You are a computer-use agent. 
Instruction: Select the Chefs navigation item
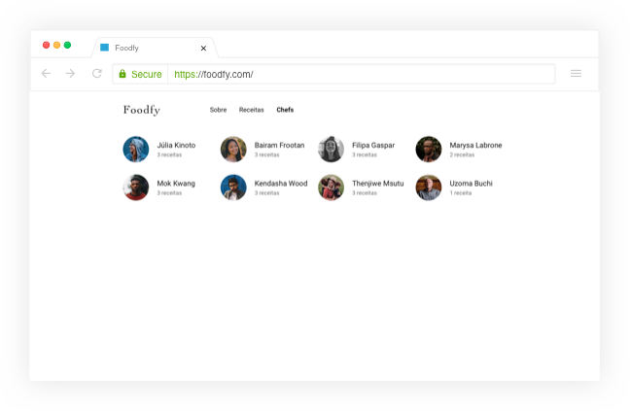[285, 110]
